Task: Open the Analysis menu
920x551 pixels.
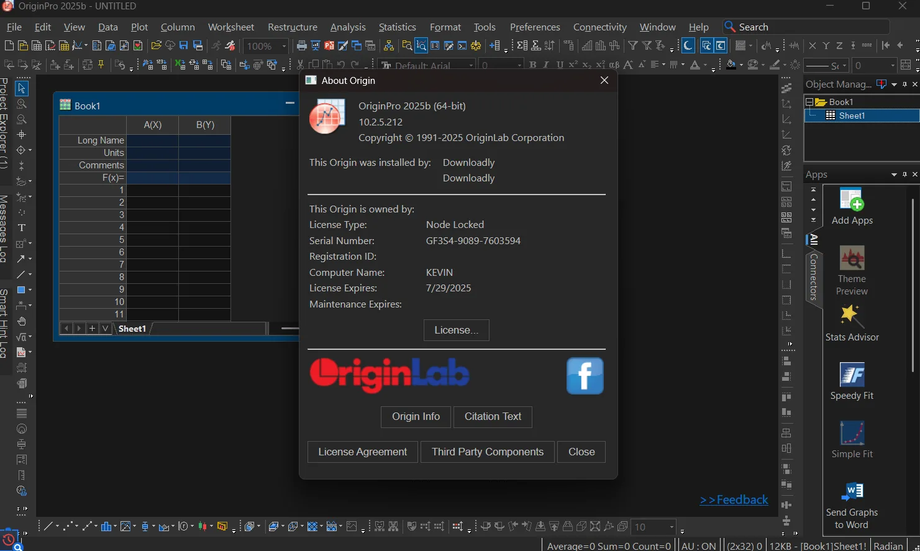Action: point(348,27)
